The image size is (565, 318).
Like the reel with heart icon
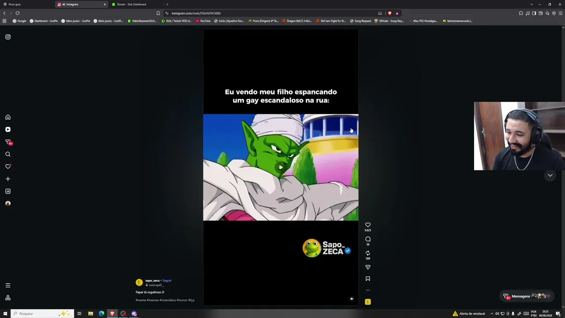(x=368, y=225)
